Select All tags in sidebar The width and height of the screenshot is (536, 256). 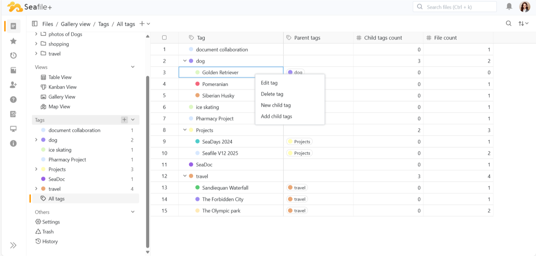pos(86,198)
